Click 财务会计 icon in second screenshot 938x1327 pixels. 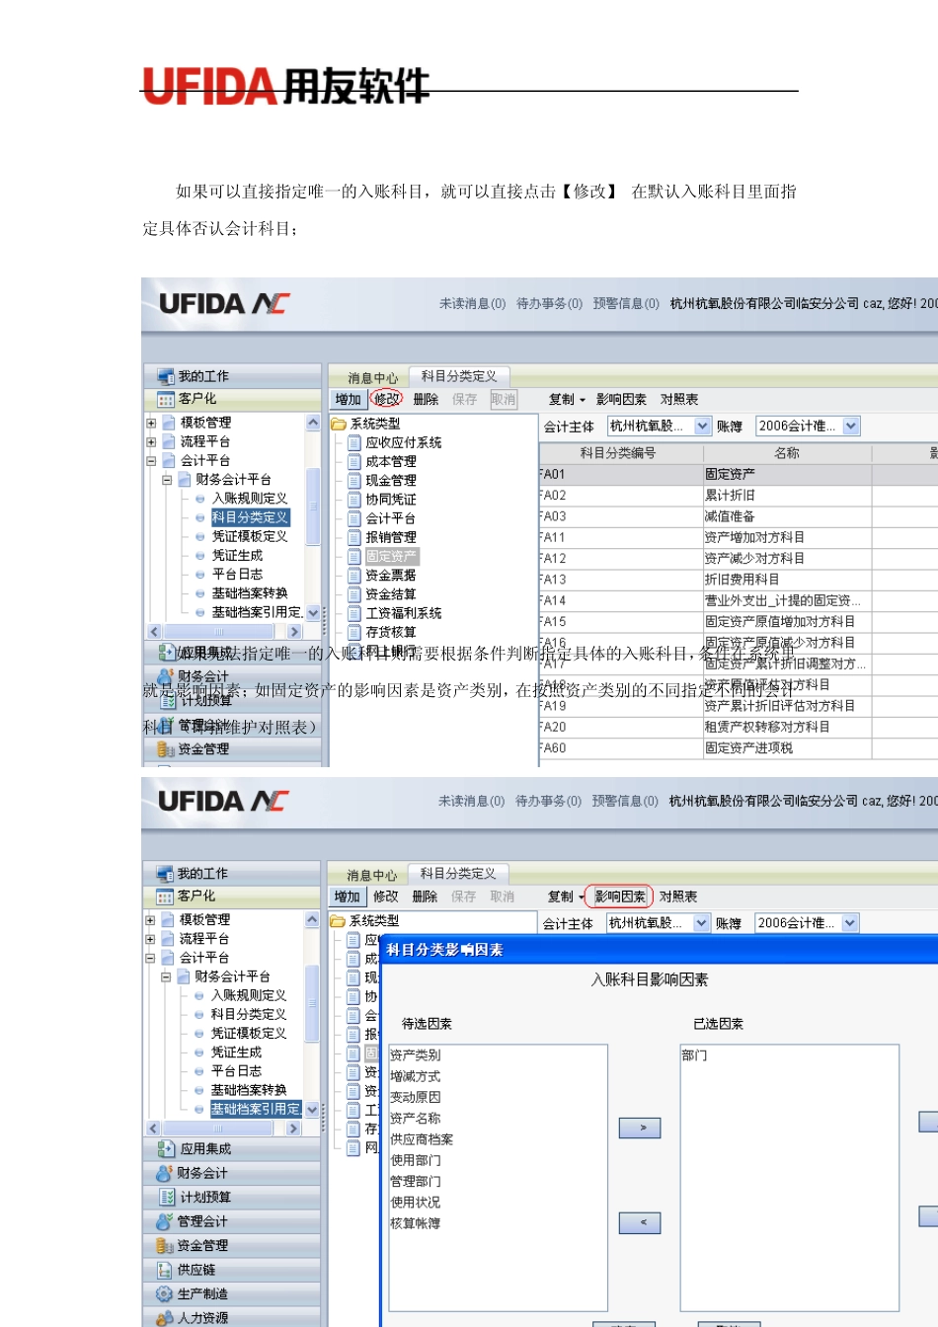click(x=165, y=1173)
